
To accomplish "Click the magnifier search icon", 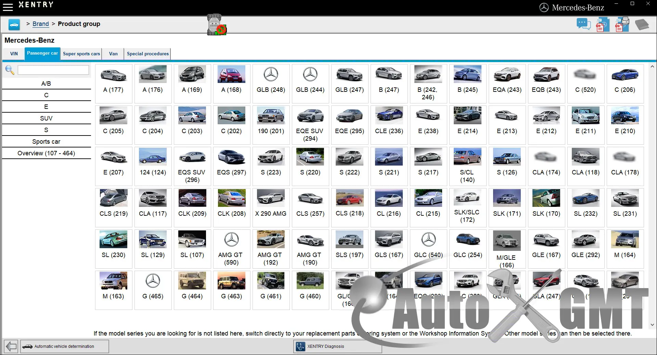I will click(10, 70).
